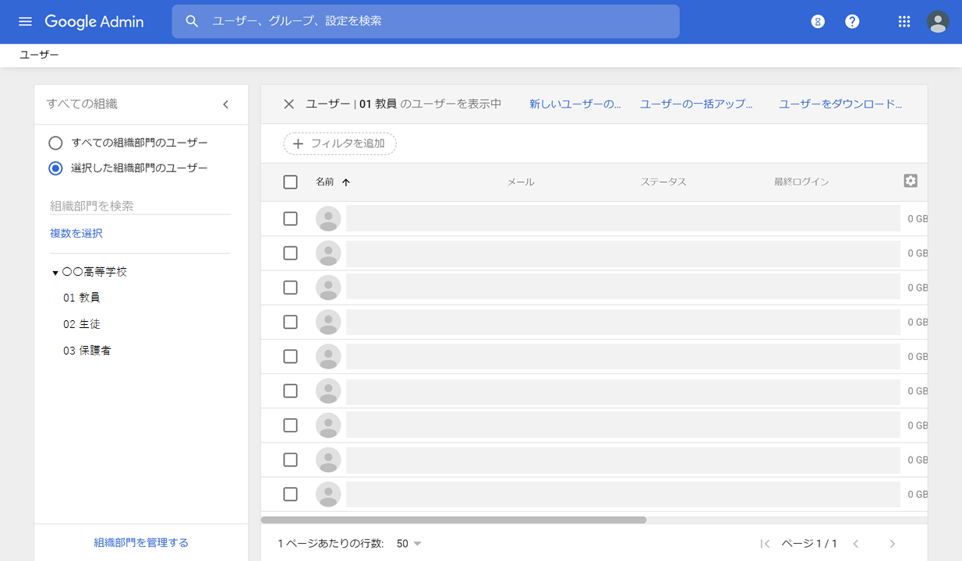Open the main navigation hamburger menu
The width and height of the screenshot is (962, 561).
[25, 21]
